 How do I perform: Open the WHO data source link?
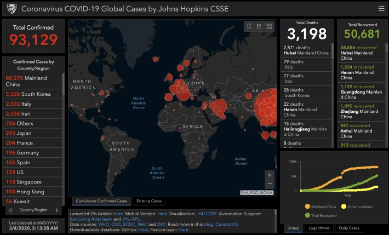(103, 225)
